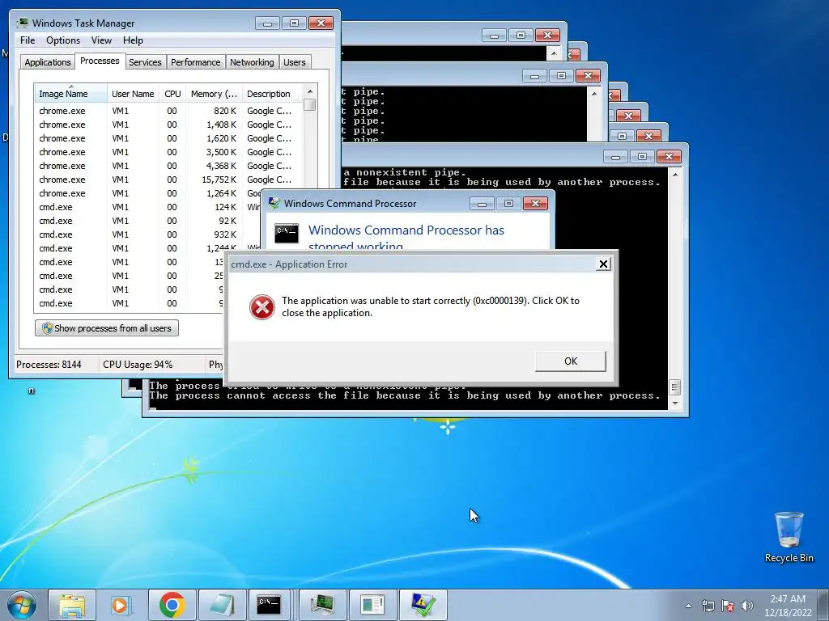Open the View menu in Task Manager
829x621 pixels.
click(101, 40)
